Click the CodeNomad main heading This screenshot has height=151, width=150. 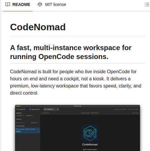(x=38, y=27)
